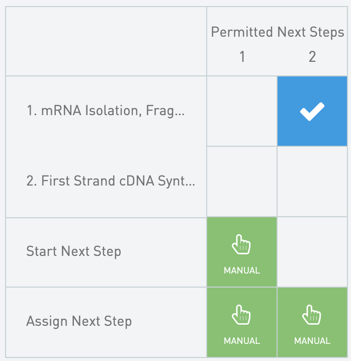Select the '2. First Strand cDNA Synt...' row label
Image resolution: width=351 pixels, height=361 pixels.
(111, 181)
